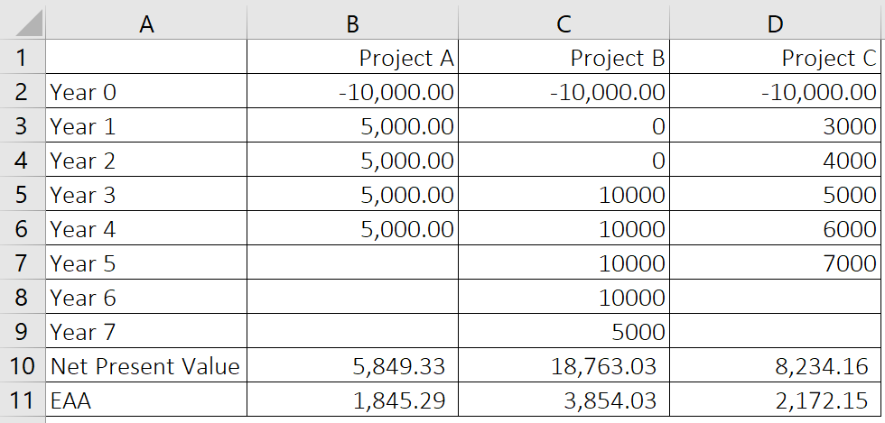This screenshot has height=423, width=885.
Task: Select column A header
Action: click(x=146, y=24)
